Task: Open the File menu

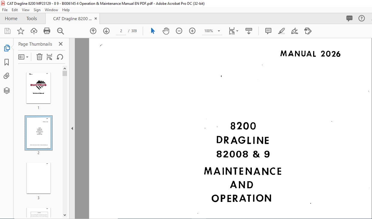Action: tap(5, 10)
